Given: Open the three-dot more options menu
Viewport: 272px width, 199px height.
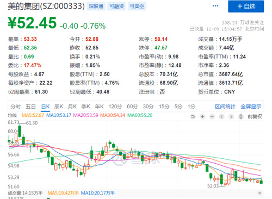Looking at the screenshot, I should click(215, 6).
